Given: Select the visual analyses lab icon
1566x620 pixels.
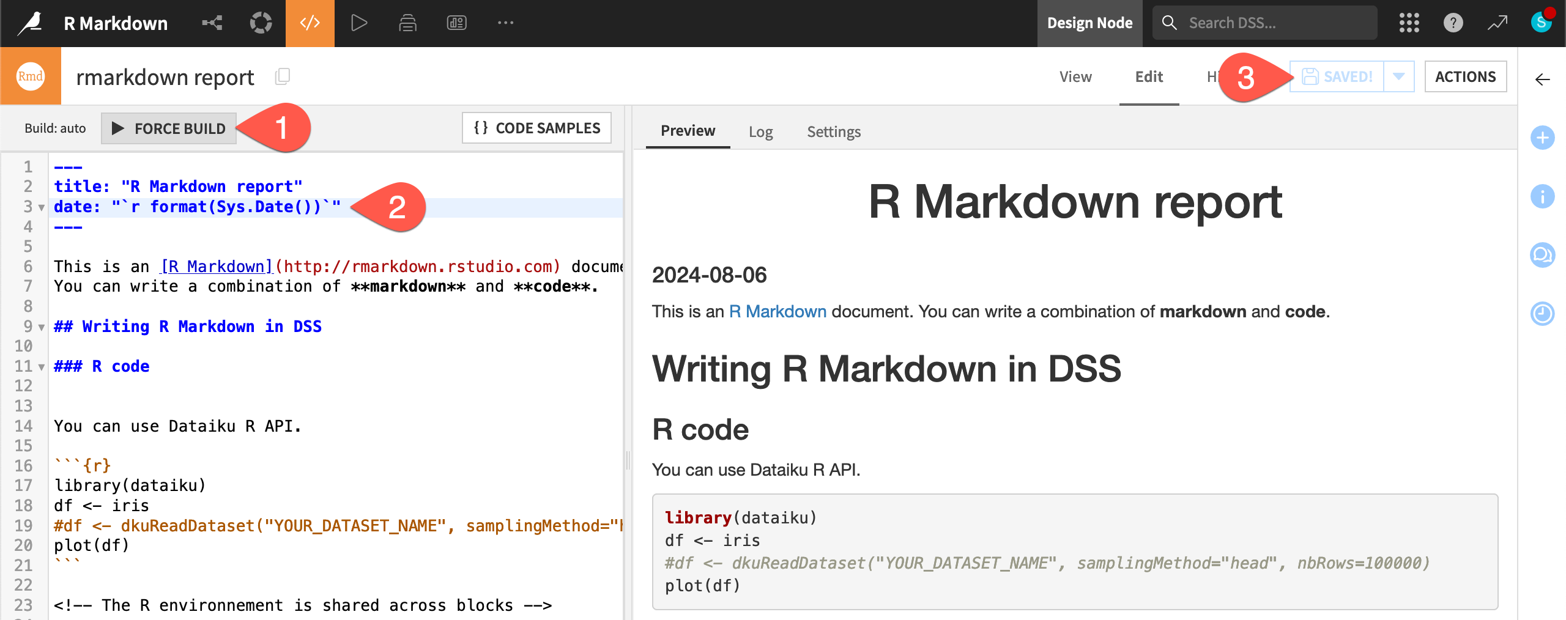Looking at the screenshot, I should (261, 23).
